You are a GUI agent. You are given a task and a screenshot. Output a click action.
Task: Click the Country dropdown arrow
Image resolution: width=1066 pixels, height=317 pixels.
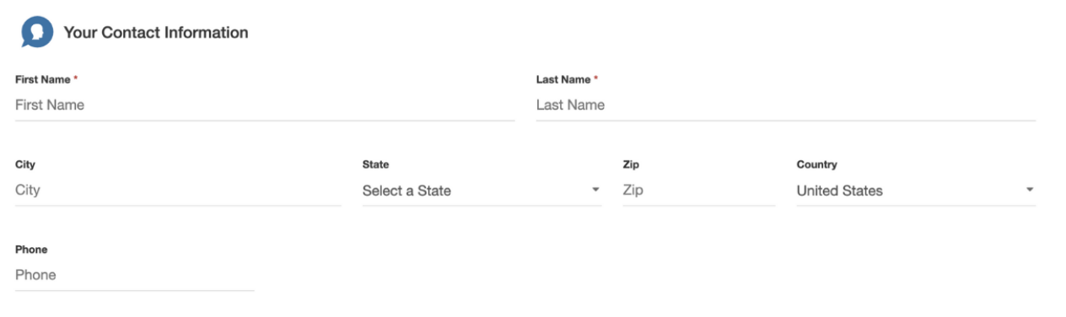(1029, 190)
